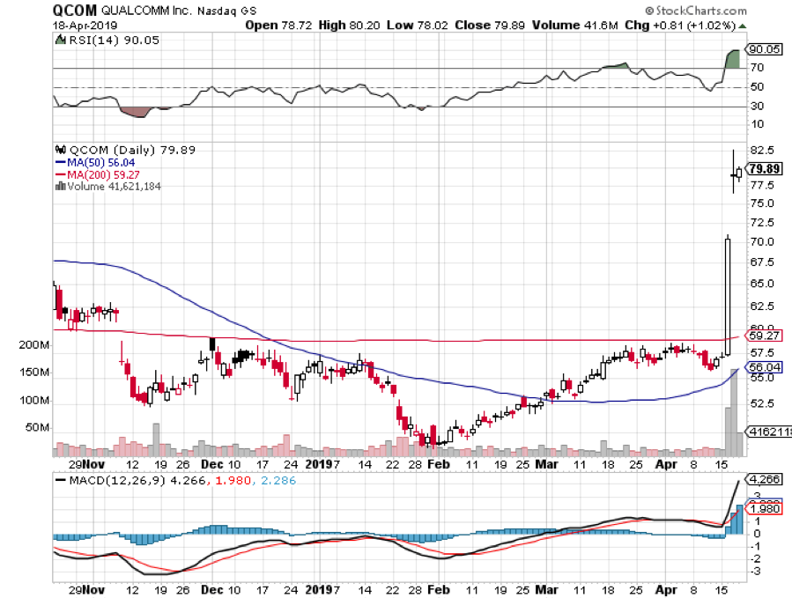This screenshot has height=598, width=792.
Task: Click the red MA(200) legend line marker
Action: (59, 174)
